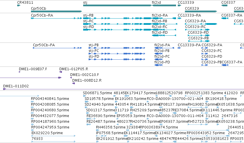Select EST label SD24940.5prime
Image resolution: width=244 pixels, height=143 pixels.
pyautogui.click(x=99, y=104)
